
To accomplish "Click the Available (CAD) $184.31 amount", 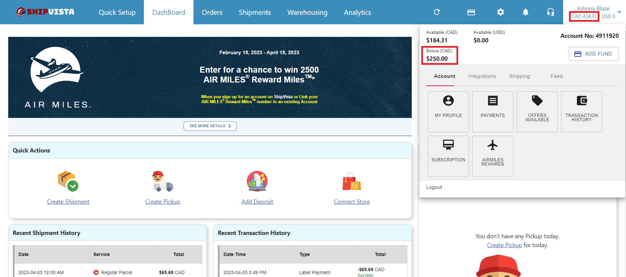I will tap(437, 40).
